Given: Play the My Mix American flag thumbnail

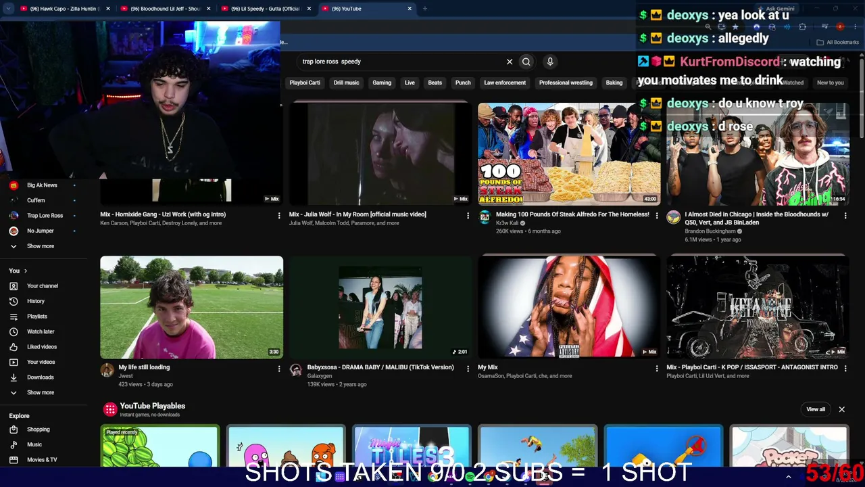Looking at the screenshot, I should coord(569,307).
